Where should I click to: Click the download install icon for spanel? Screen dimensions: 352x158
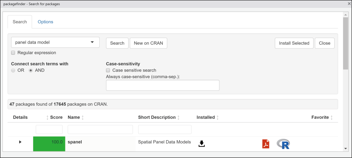201,144
